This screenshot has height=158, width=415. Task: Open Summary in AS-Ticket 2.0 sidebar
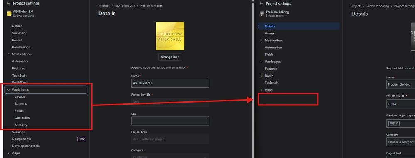(19, 33)
